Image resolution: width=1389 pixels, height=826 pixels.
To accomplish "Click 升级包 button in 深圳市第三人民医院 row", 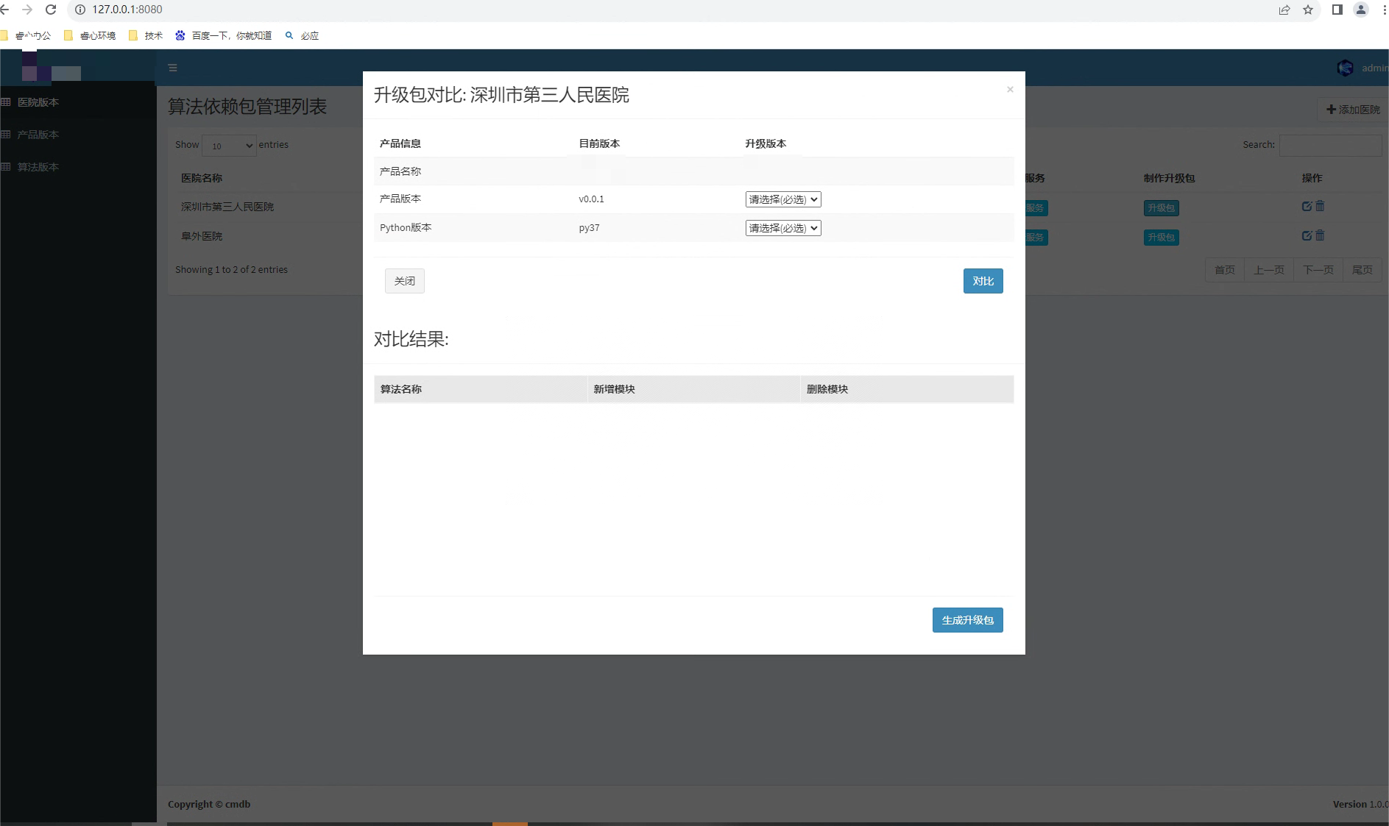I will 1161,208.
